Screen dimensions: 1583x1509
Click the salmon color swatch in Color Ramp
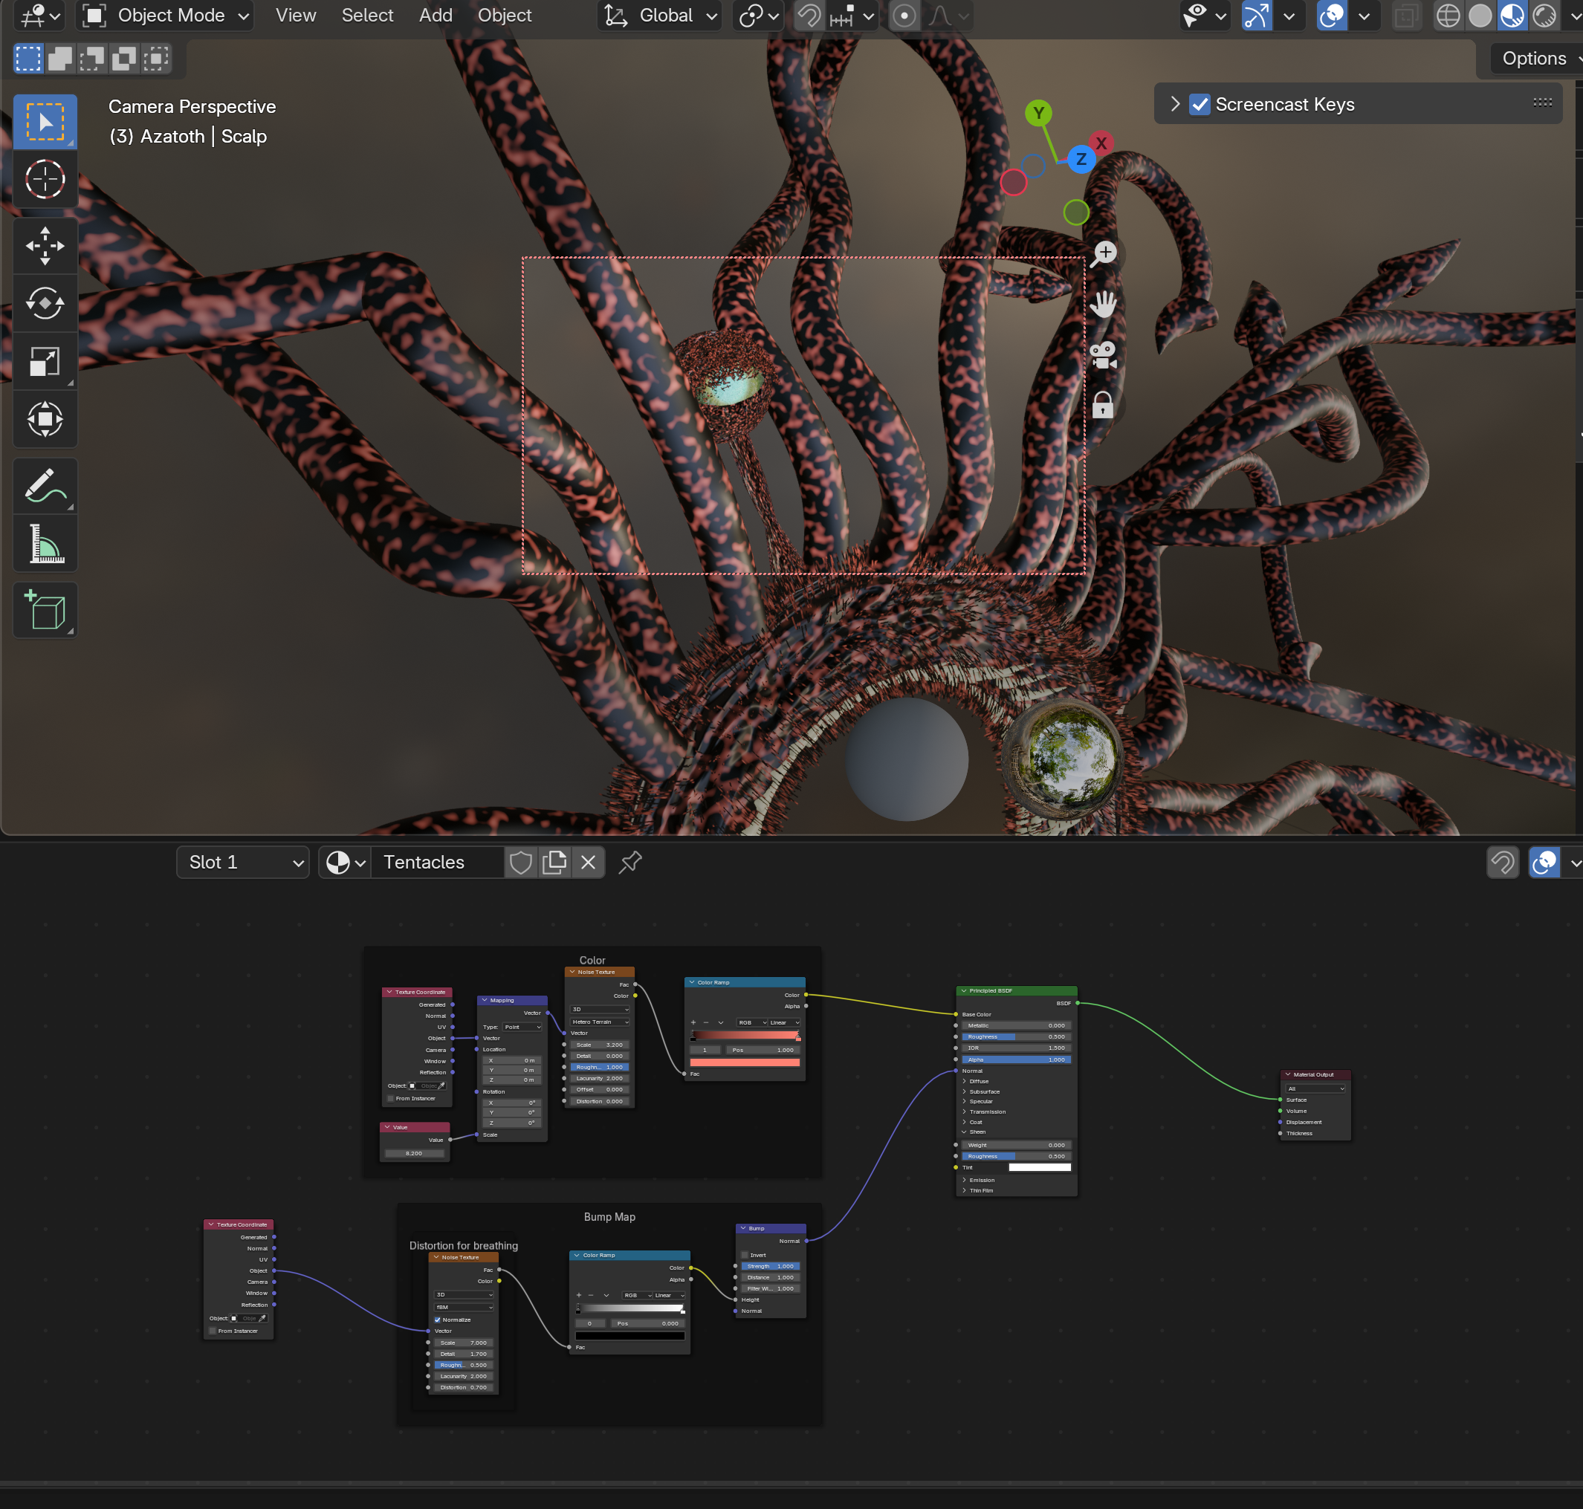tap(745, 1062)
